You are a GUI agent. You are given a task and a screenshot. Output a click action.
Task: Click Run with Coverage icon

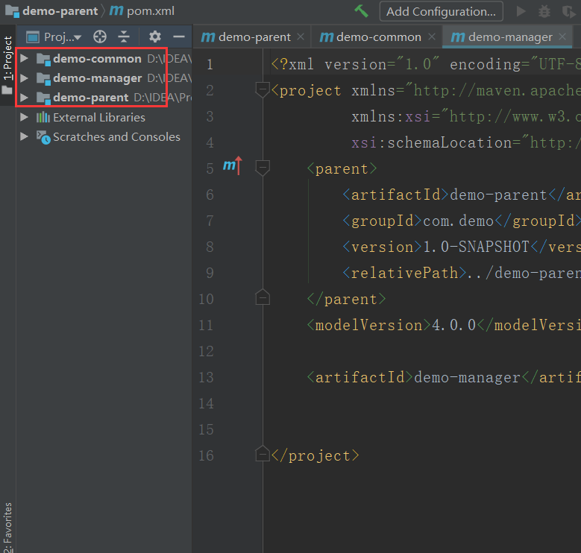click(x=568, y=11)
